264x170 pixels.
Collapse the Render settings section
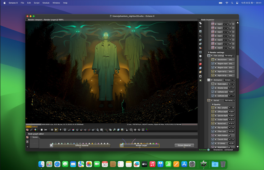(x=209, y=53)
